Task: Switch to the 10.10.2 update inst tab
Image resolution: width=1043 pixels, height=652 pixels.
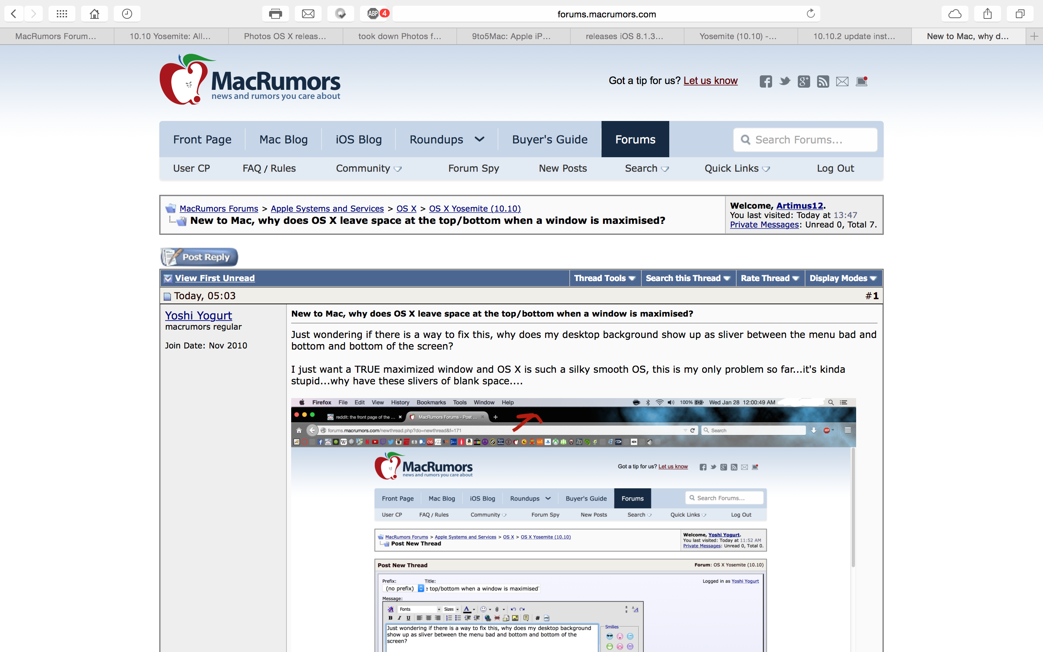Action: point(854,36)
